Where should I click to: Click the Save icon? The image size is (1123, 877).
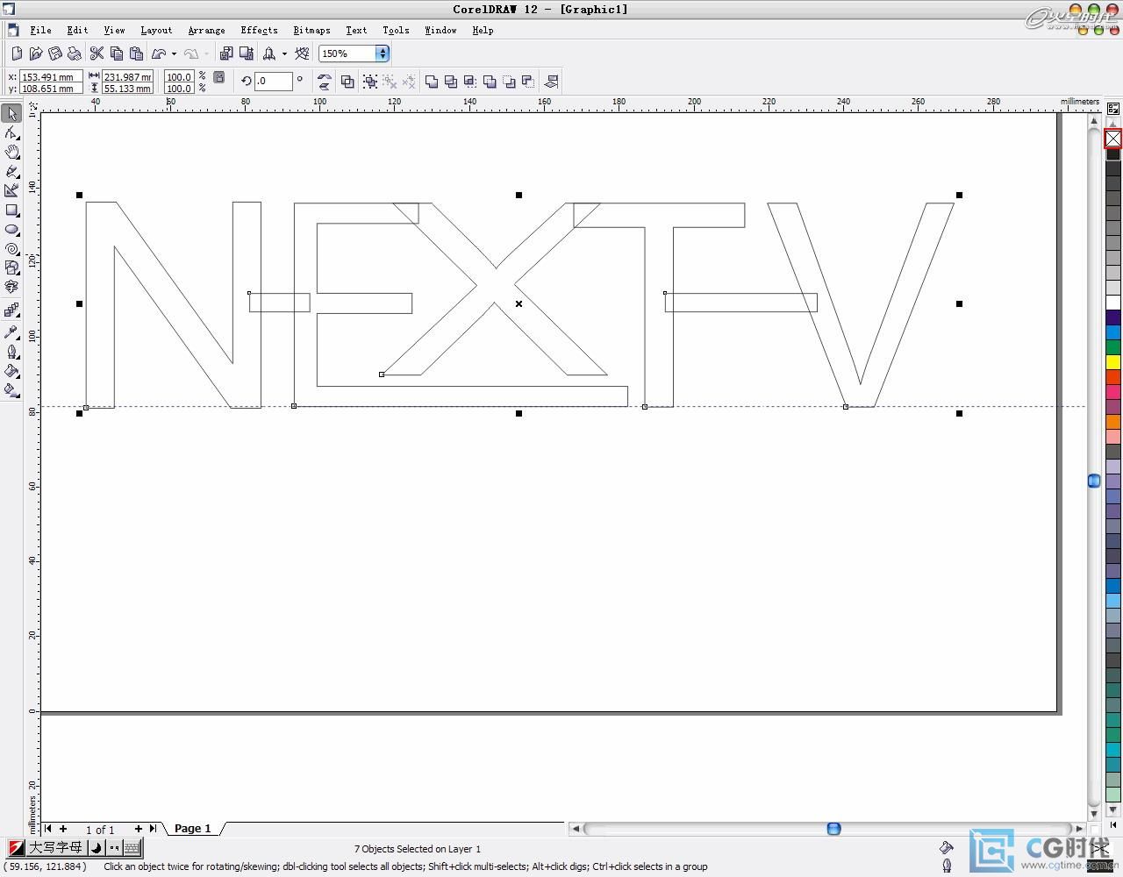55,53
